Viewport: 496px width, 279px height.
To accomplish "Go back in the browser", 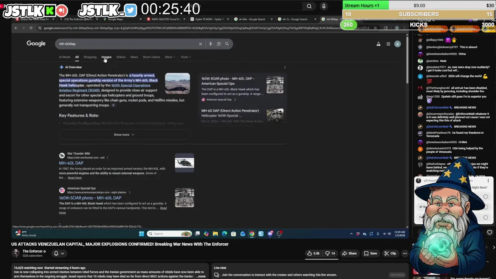I will click(x=16, y=28).
